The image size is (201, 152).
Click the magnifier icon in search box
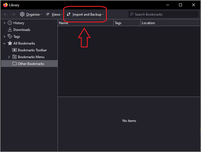click(x=132, y=14)
